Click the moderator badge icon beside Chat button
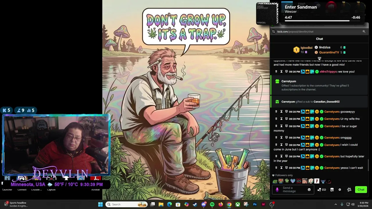Image resolution: width=372 pixels, height=209 pixels. coord(349,190)
